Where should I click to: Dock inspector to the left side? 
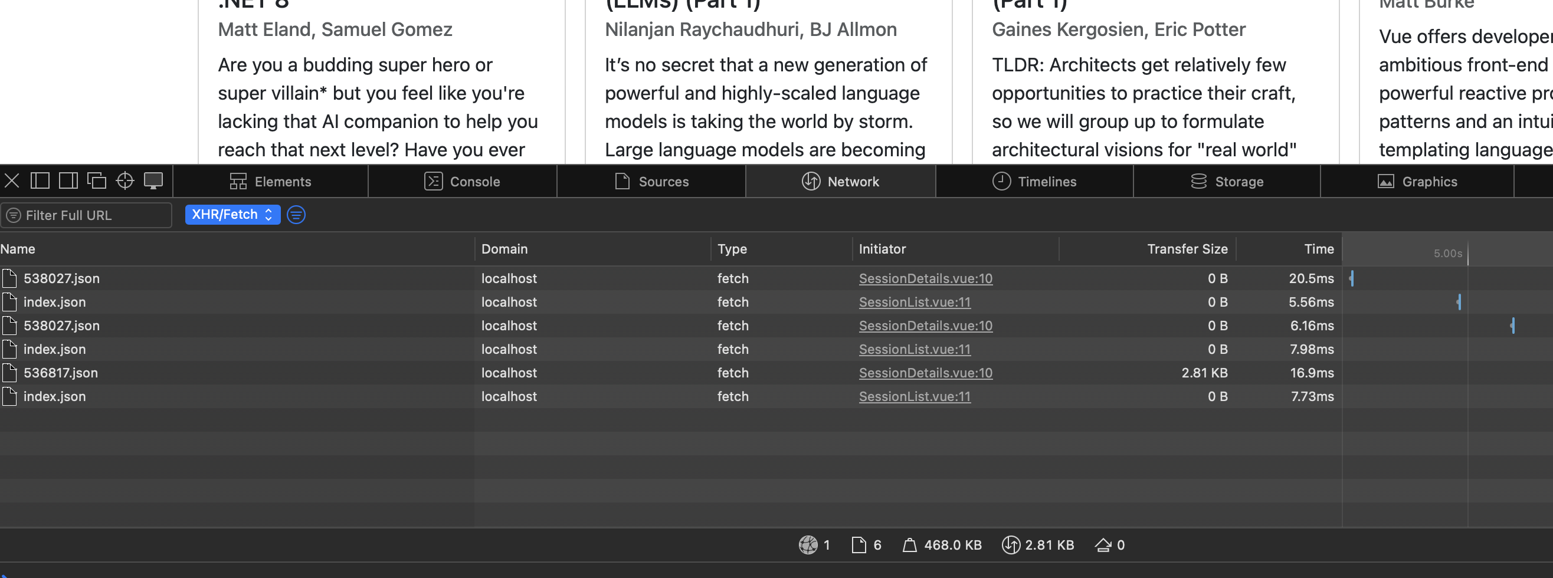point(40,181)
